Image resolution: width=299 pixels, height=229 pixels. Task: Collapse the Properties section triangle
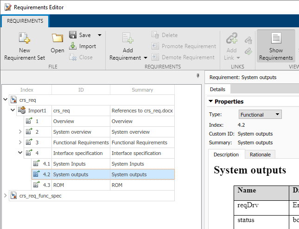pos(211,102)
